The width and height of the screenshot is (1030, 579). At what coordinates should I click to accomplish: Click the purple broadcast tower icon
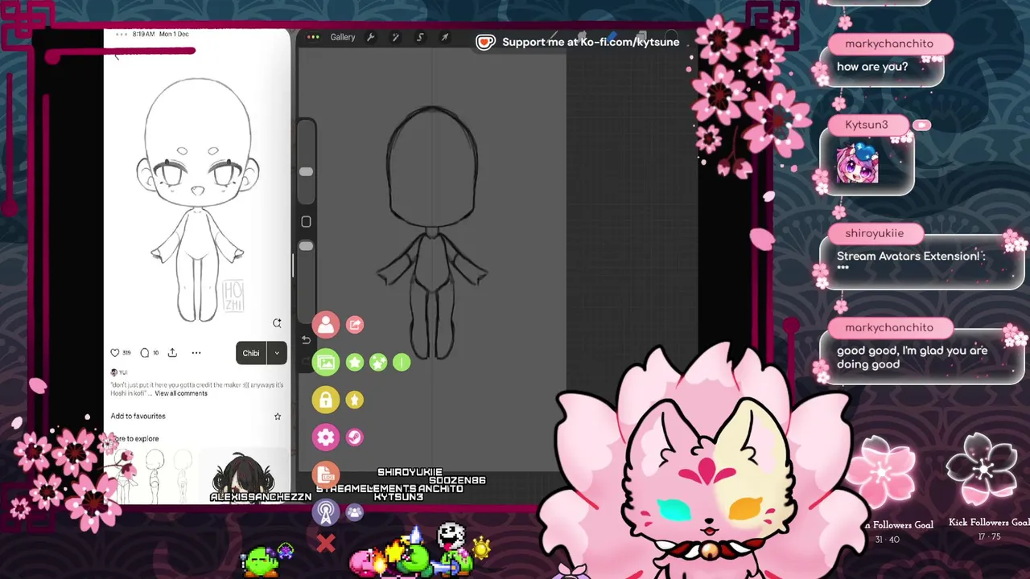click(x=326, y=511)
